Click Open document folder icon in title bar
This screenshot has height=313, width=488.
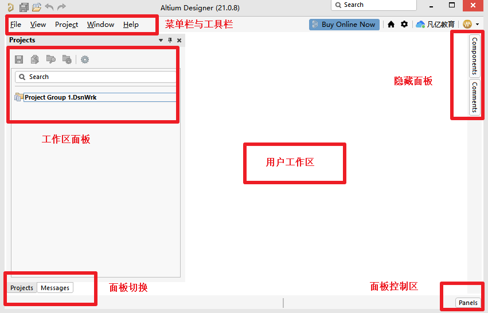(37, 7)
